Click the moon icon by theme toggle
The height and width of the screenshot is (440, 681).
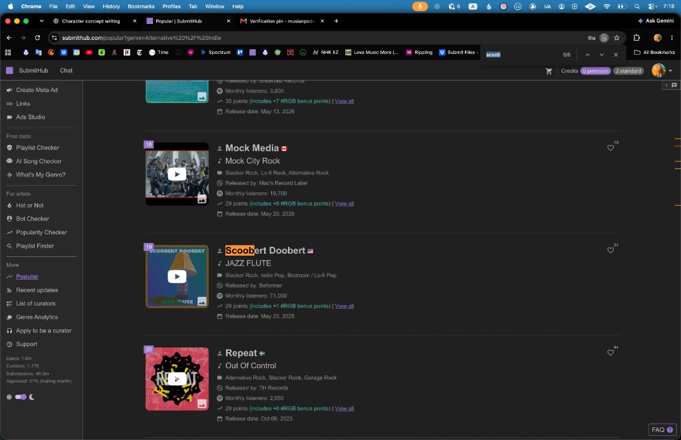[x=32, y=397]
